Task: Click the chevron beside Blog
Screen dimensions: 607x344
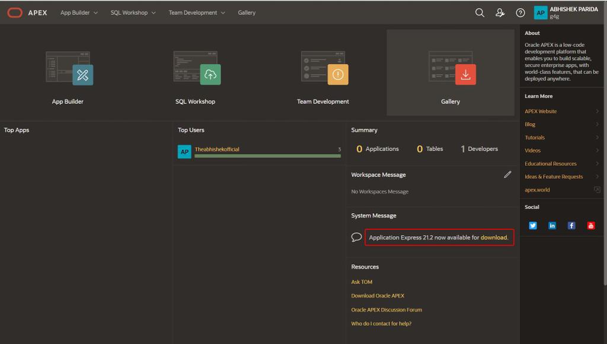Action: (x=598, y=124)
